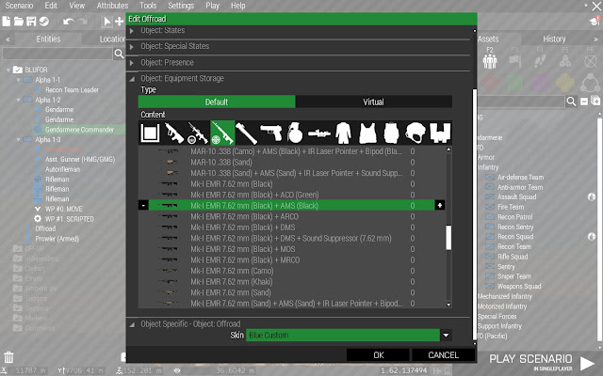Click the Save scenario floppy icon

click(x=31, y=21)
